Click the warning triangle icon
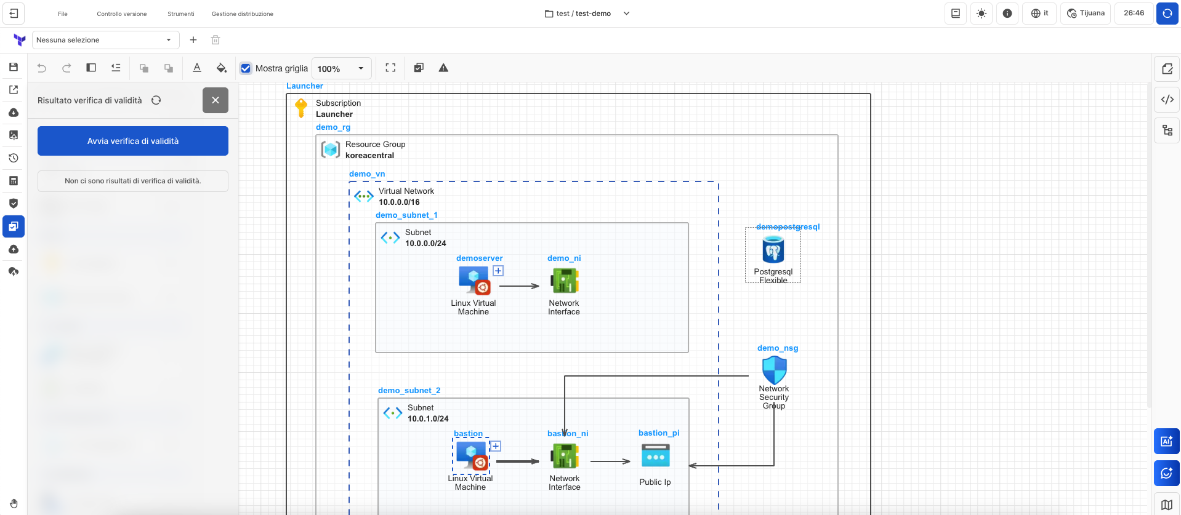The image size is (1181, 515). click(443, 68)
